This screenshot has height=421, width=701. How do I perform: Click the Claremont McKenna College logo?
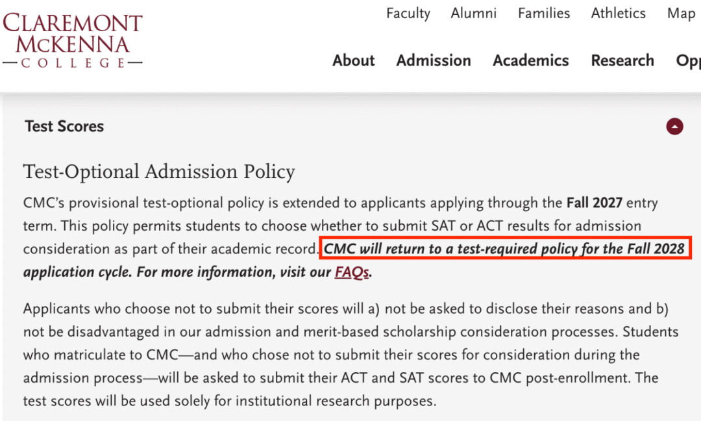tap(73, 41)
